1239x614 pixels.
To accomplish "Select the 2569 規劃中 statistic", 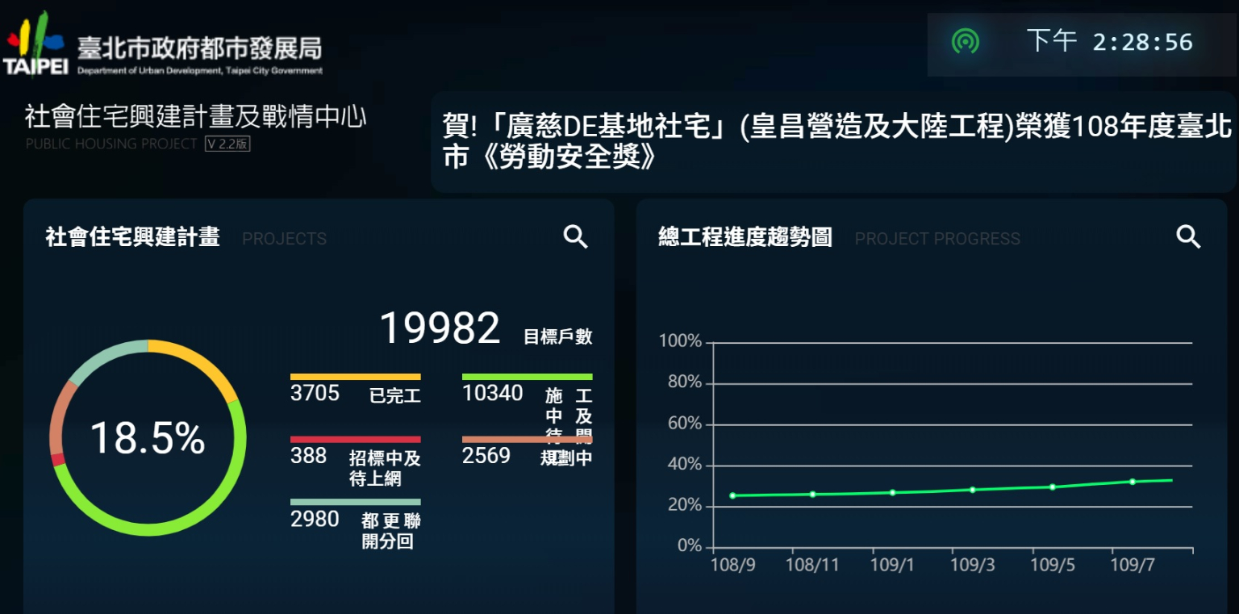I will (x=527, y=455).
